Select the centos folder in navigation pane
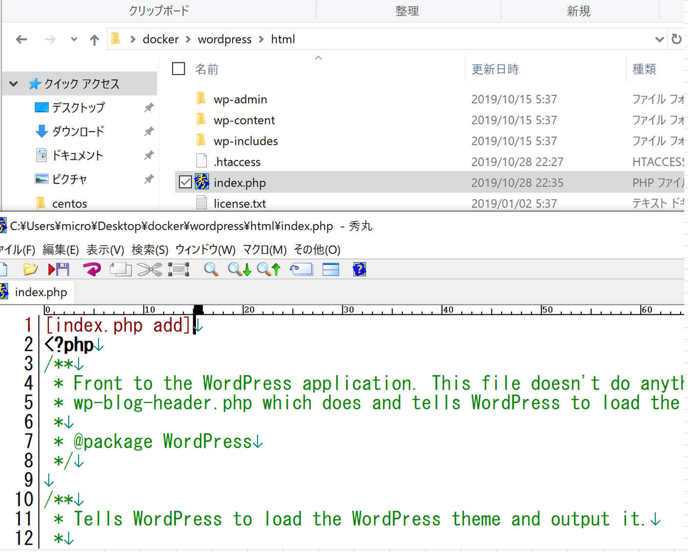The height and width of the screenshot is (552, 688). click(69, 203)
